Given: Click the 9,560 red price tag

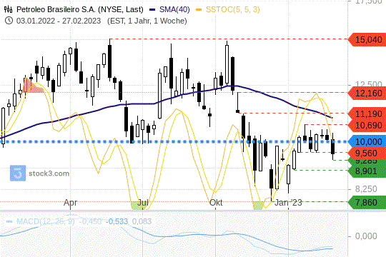Looking at the screenshot, I should (367, 153).
